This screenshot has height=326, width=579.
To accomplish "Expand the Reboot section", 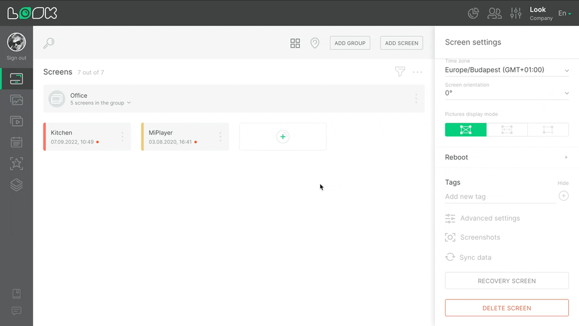I will (507, 157).
